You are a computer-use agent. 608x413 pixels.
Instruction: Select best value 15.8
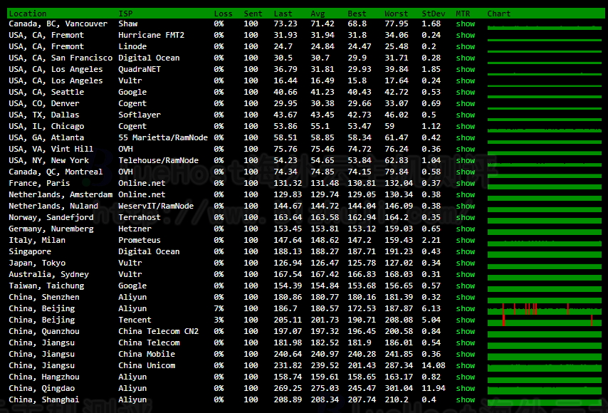[357, 80]
